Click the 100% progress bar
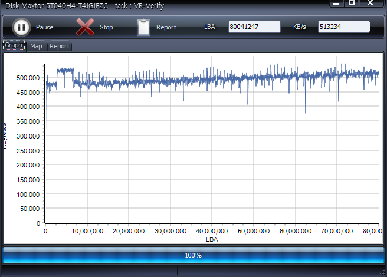Viewport: 387px width, 277px height. point(193,255)
